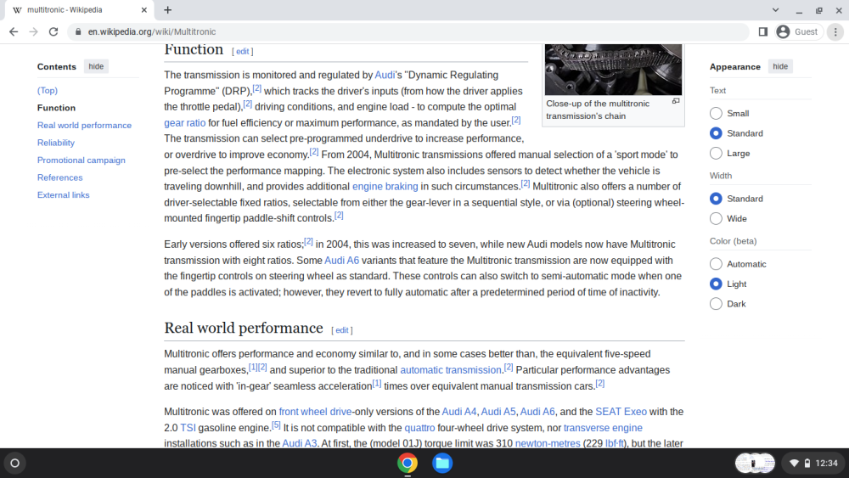Go to Reliability section
Image resolution: width=849 pixels, height=478 pixels.
[56, 143]
